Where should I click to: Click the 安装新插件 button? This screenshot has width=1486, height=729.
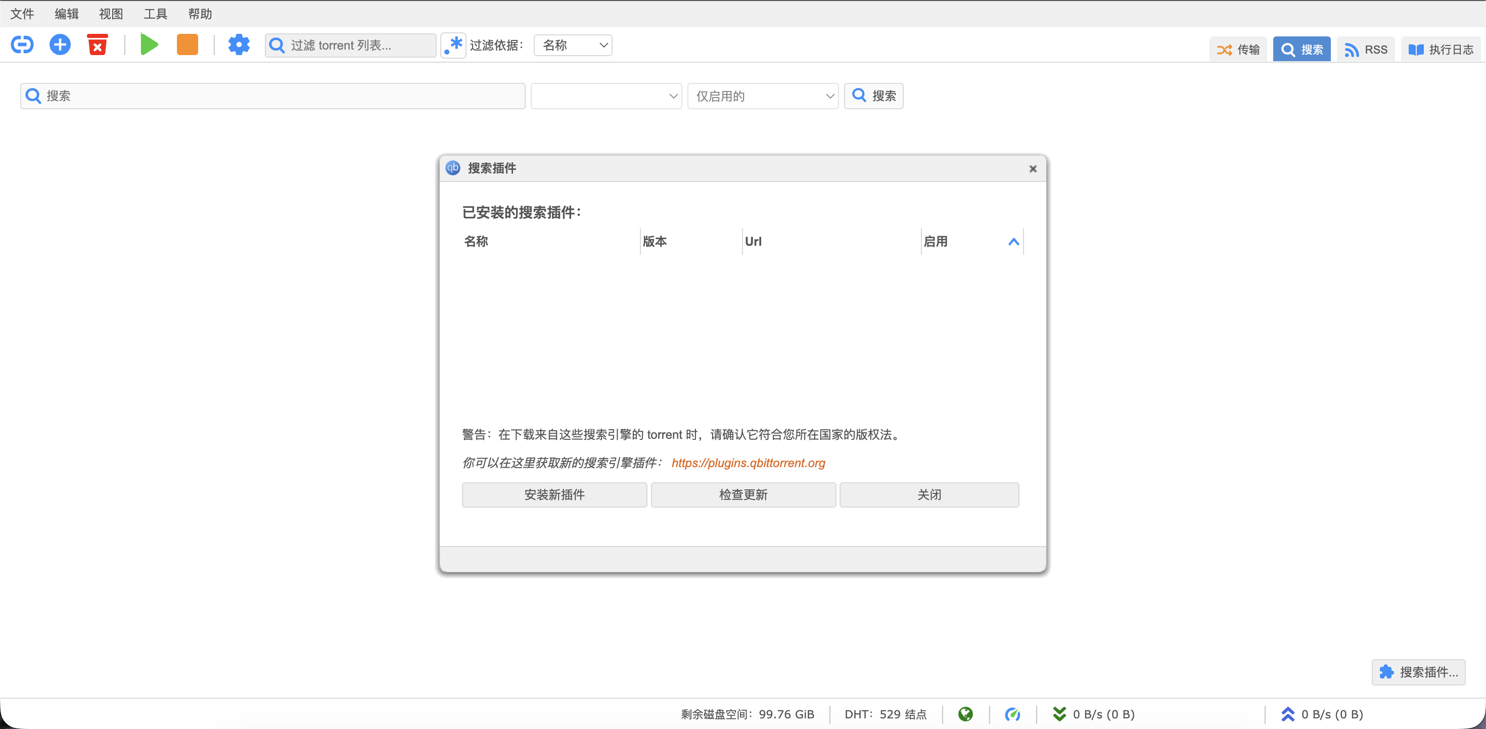pos(554,494)
